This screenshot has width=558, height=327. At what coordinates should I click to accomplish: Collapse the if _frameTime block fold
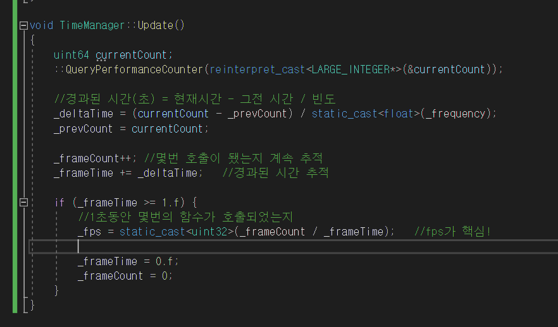[23, 203]
